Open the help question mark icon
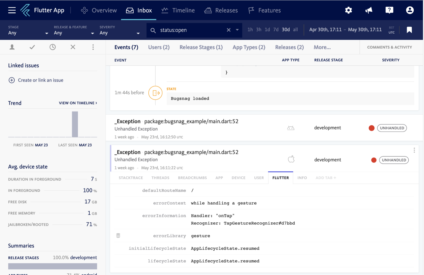424x275 pixels. pos(389,10)
